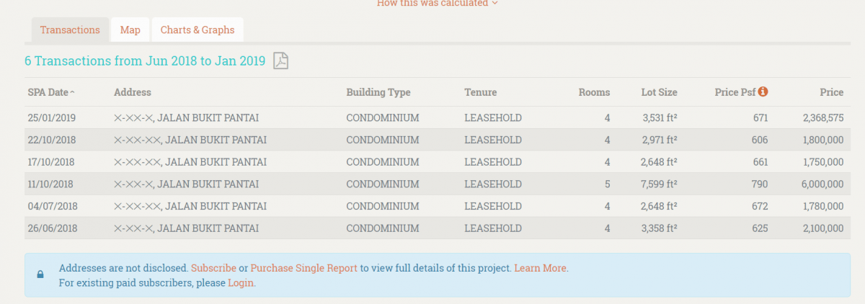Click the Lot Size column header
The image size is (865, 304).
click(659, 92)
